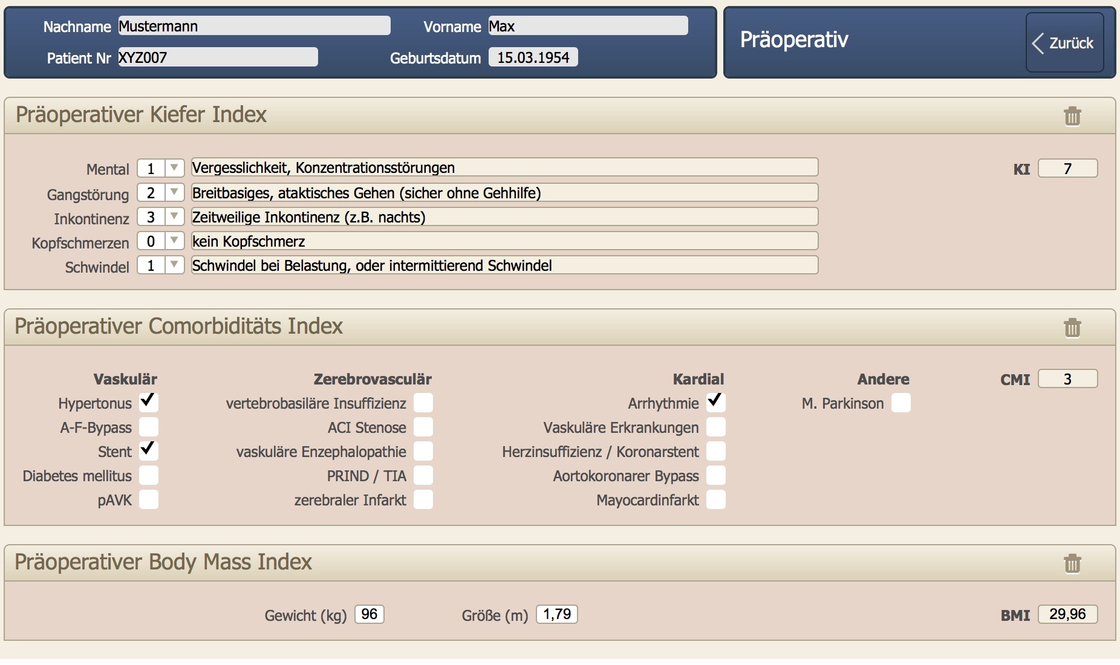Image resolution: width=1120 pixels, height=665 pixels.
Task: Click the CMI result field showing 3
Action: pos(1067,378)
